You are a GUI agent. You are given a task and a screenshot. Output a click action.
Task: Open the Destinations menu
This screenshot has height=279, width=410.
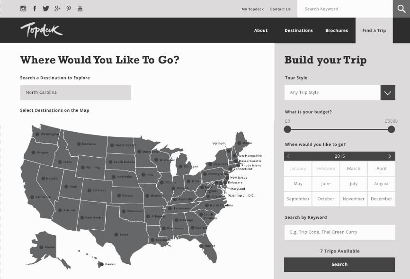(299, 30)
